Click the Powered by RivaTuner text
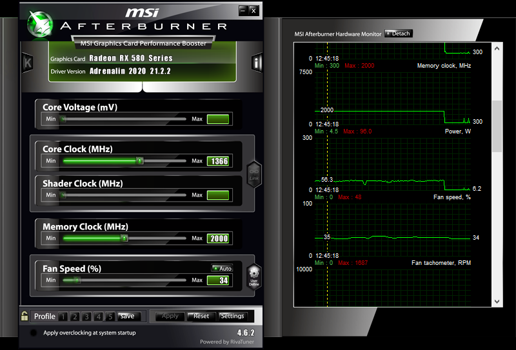Screen dimensions: 516x350 227,342
